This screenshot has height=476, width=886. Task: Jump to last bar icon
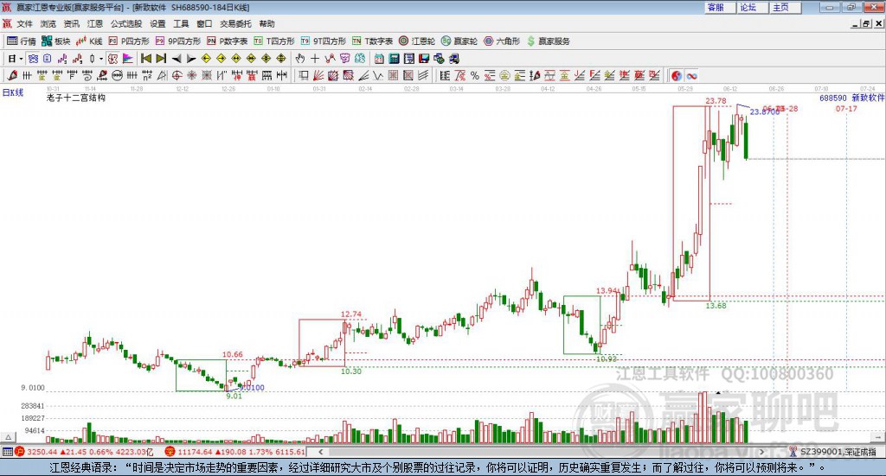(x=161, y=59)
